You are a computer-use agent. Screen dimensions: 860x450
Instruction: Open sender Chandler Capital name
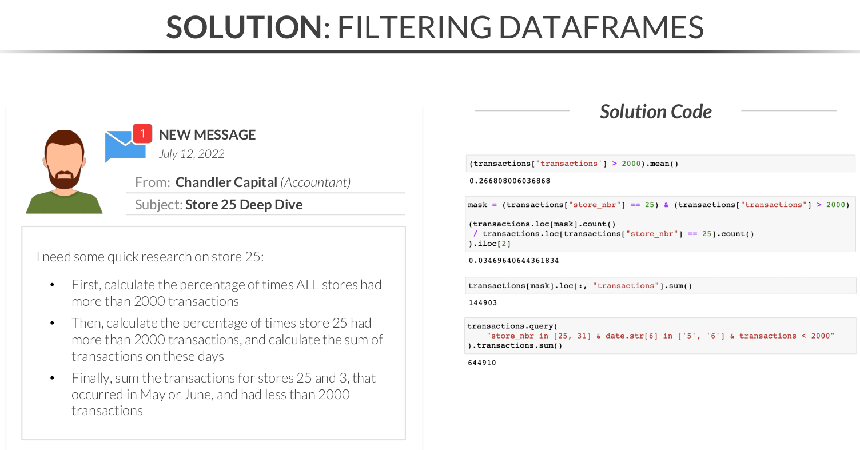(x=226, y=182)
